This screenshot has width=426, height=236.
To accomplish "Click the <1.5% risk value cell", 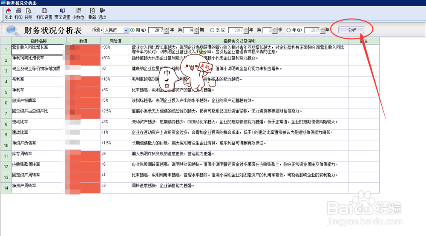I will [115, 145].
